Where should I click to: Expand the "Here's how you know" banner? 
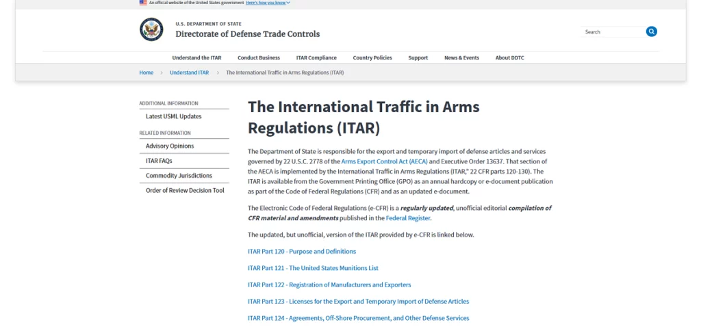[x=268, y=3]
